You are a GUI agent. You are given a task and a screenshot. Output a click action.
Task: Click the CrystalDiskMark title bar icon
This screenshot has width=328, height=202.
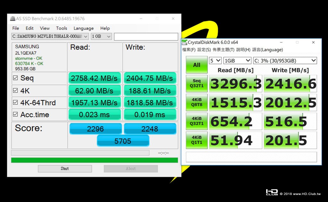point(184,42)
